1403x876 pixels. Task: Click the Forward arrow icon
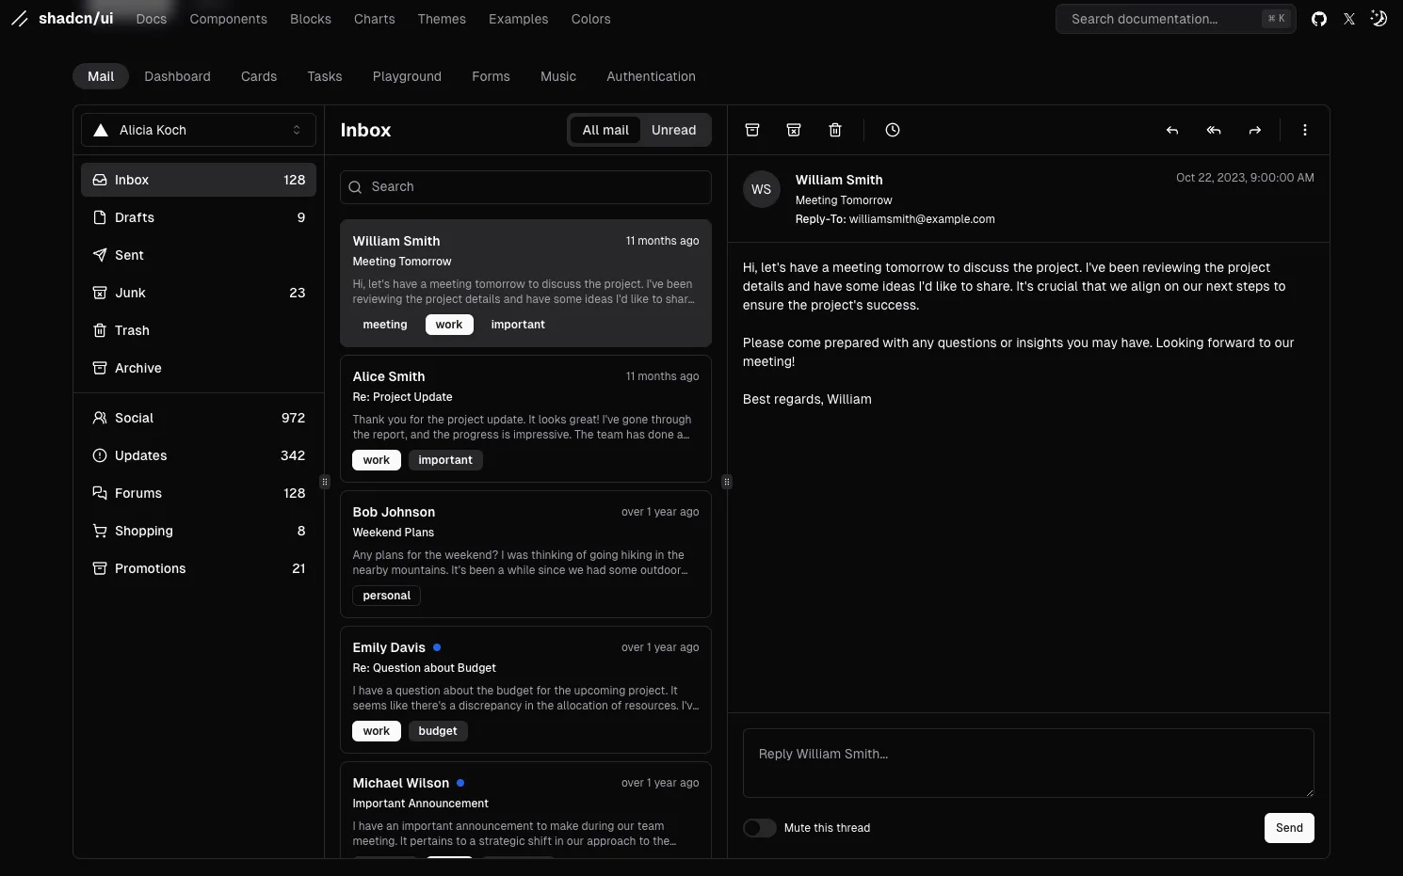click(x=1255, y=130)
